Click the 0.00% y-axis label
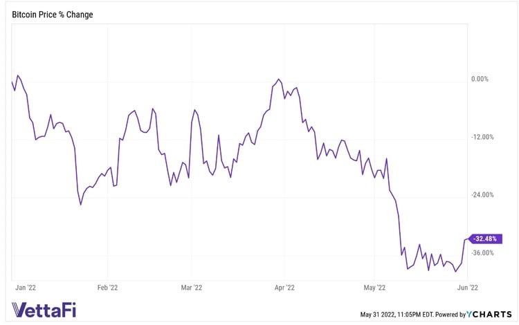This screenshot has width=519, height=325. [x=480, y=79]
